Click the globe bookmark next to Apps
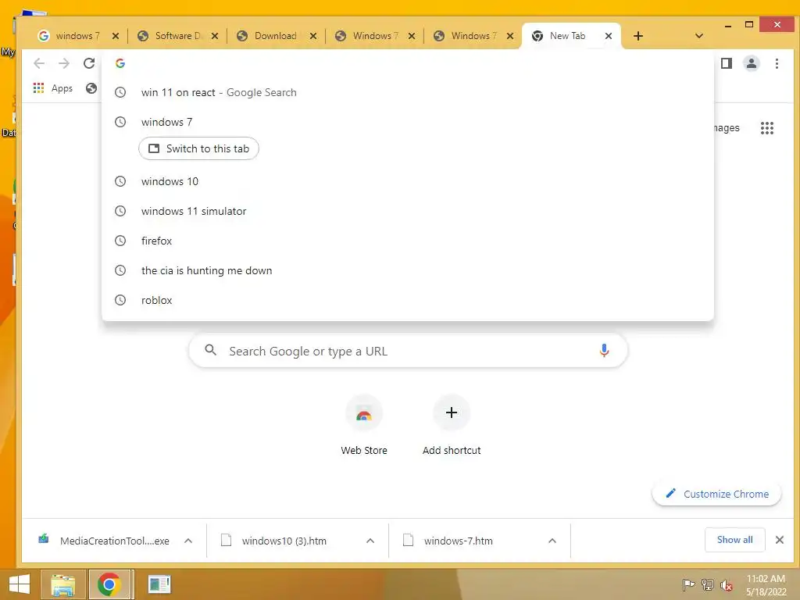 (x=91, y=88)
